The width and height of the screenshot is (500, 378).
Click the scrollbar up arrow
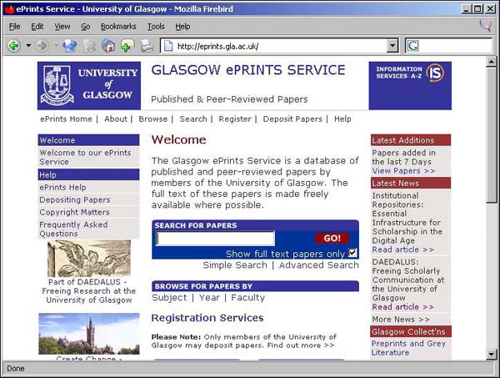pos(492,61)
